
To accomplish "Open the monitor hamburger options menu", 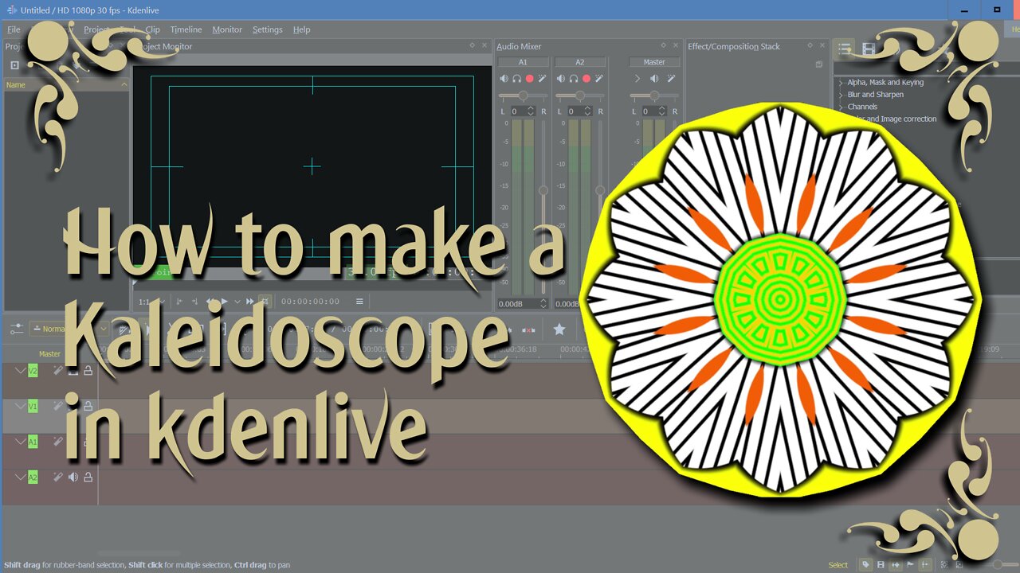I will (359, 302).
